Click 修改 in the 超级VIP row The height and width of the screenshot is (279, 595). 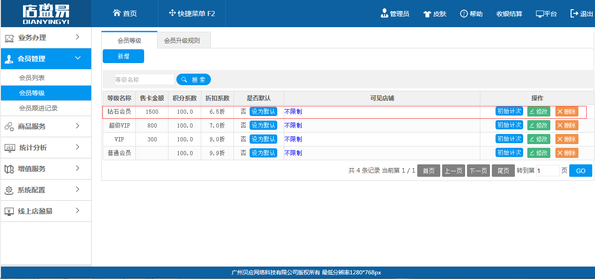(x=539, y=125)
